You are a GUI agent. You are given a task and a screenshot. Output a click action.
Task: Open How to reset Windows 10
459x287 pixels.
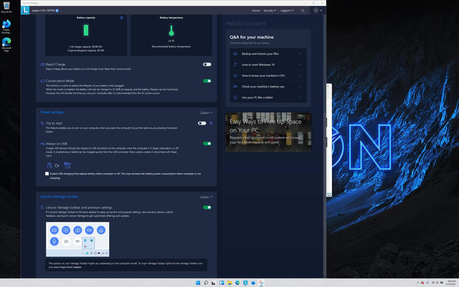tap(268, 65)
